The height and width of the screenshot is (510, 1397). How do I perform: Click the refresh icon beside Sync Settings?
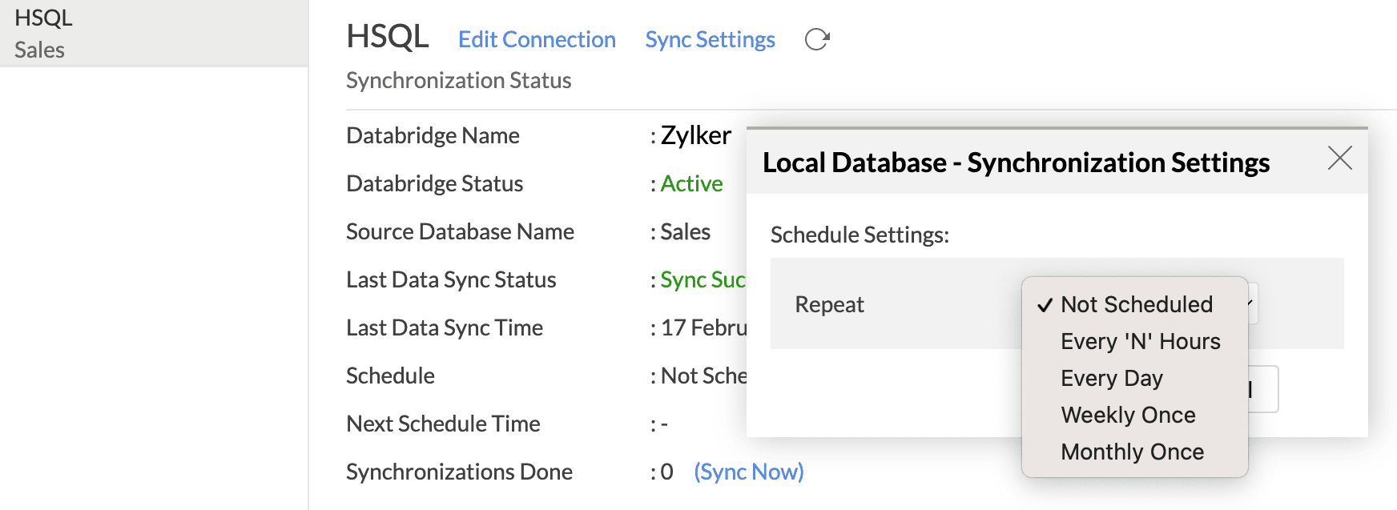click(x=816, y=39)
